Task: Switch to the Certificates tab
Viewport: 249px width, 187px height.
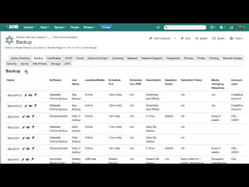Action: [54, 58]
